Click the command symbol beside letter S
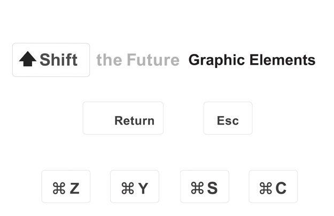Screen dimensions: 334x216 tap(197, 188)
